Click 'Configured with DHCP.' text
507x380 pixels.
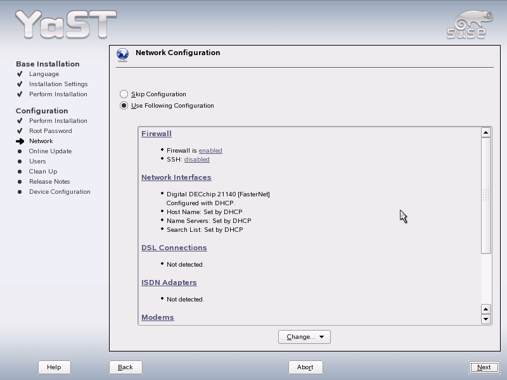pos(201,203)
